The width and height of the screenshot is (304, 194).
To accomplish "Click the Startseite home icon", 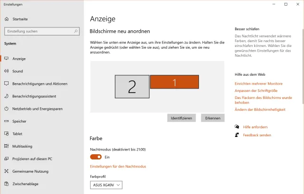I will point(7,19).
